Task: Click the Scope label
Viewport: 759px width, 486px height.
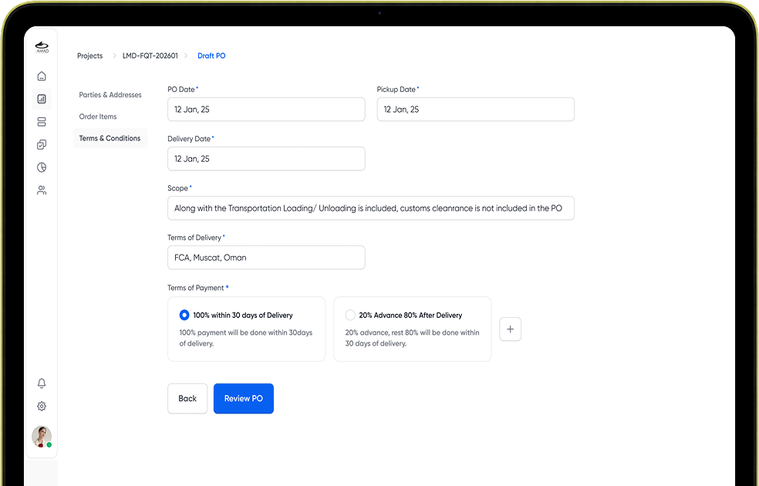Action: (x=179, y=188)
